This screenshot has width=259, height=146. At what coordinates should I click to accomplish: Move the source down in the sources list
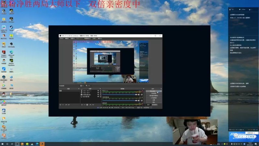[x=93, y=105]
